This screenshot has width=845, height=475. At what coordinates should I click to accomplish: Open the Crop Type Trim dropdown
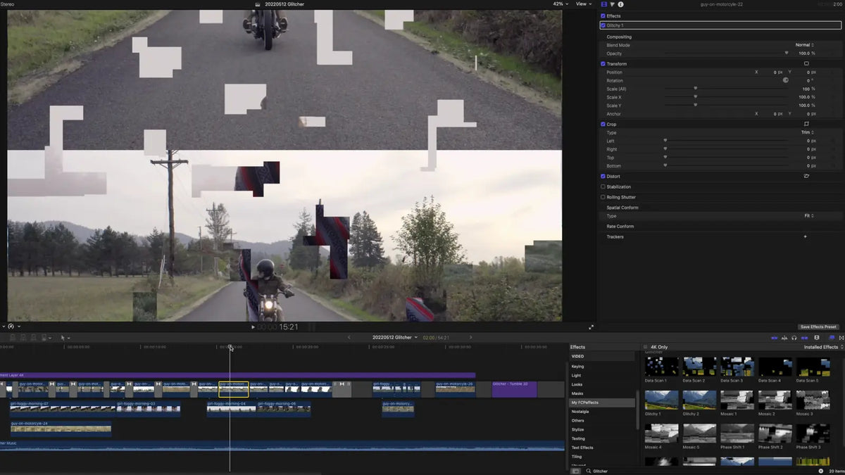pyautogui.click(x=808, y=132)
